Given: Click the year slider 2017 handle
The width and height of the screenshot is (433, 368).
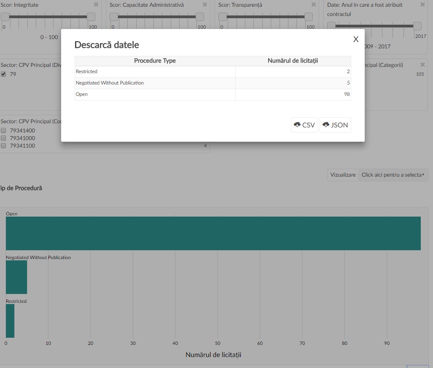Looking at the screenshot, I should coord(417,26).
